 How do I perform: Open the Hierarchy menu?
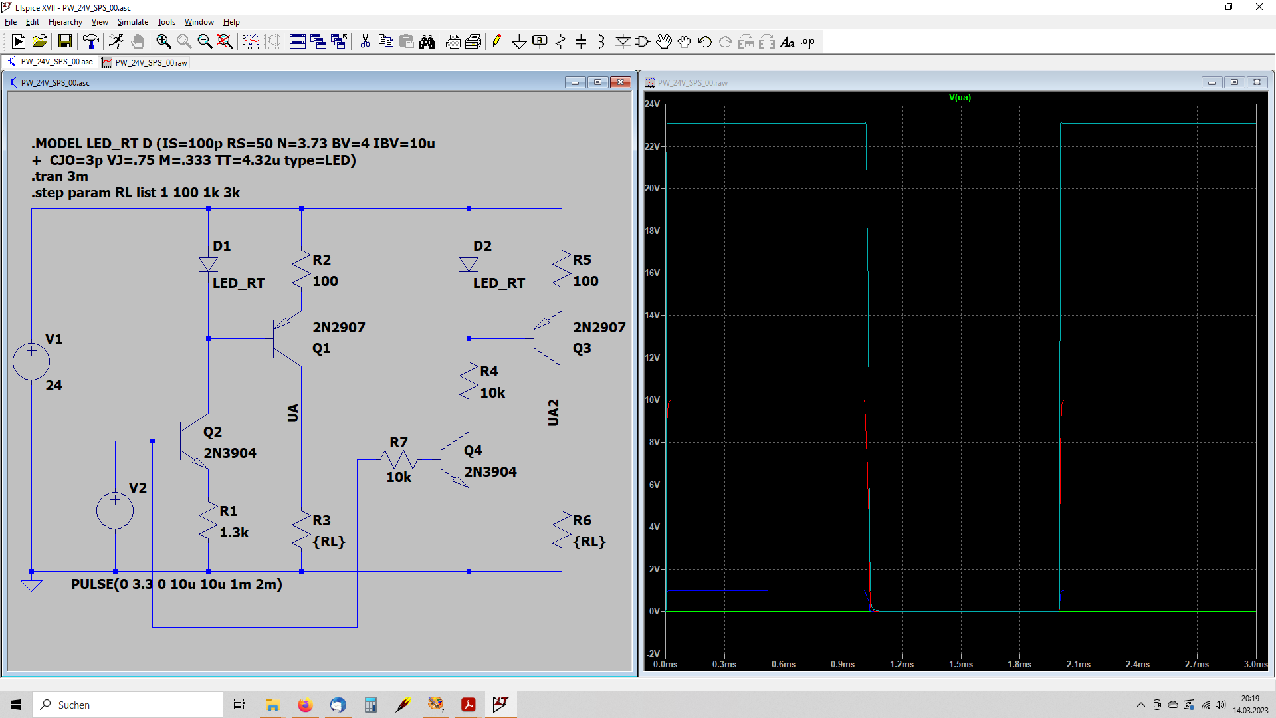65,22
